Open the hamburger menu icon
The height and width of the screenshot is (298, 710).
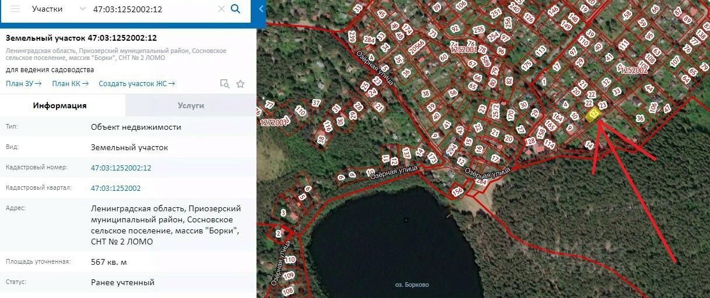coord(15,9)
